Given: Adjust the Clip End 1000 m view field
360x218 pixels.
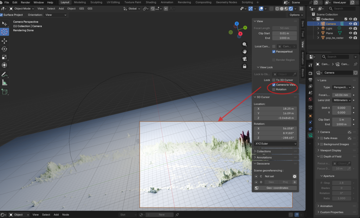Looking at the screenshot, I should tap(284, 38).
